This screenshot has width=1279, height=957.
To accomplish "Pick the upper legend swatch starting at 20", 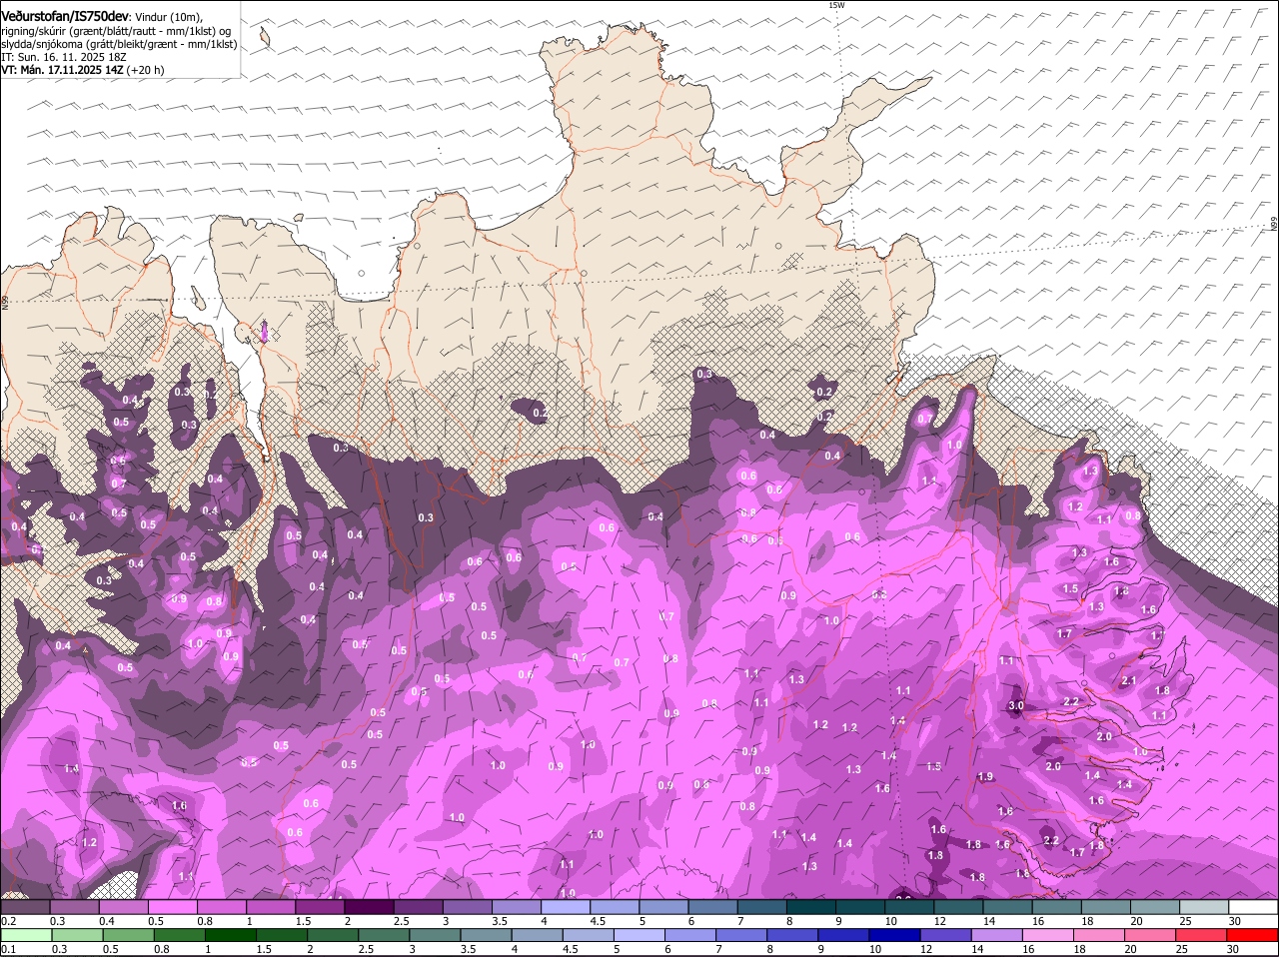I will point(1154,907).
